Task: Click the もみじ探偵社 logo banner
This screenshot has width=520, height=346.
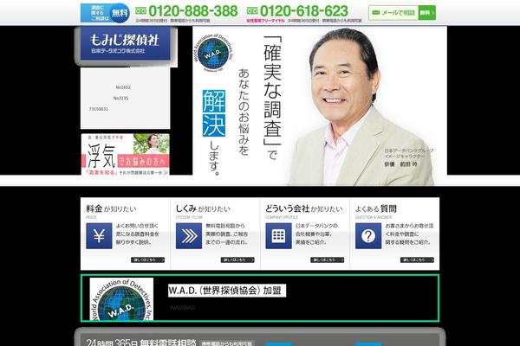Action: point(126,44)
